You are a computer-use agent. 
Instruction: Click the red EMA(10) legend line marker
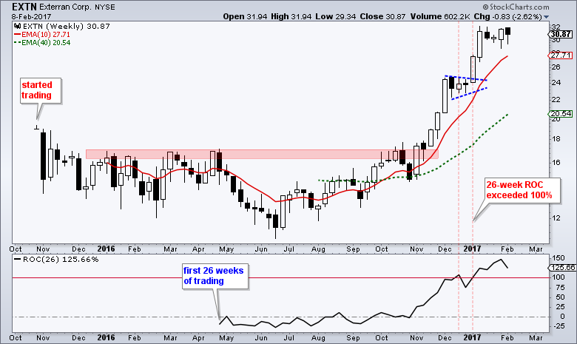coord(17,35)
